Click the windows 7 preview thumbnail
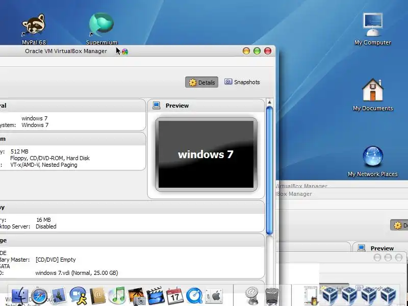The height and width of the screenshot is (306, 408). 206,155
